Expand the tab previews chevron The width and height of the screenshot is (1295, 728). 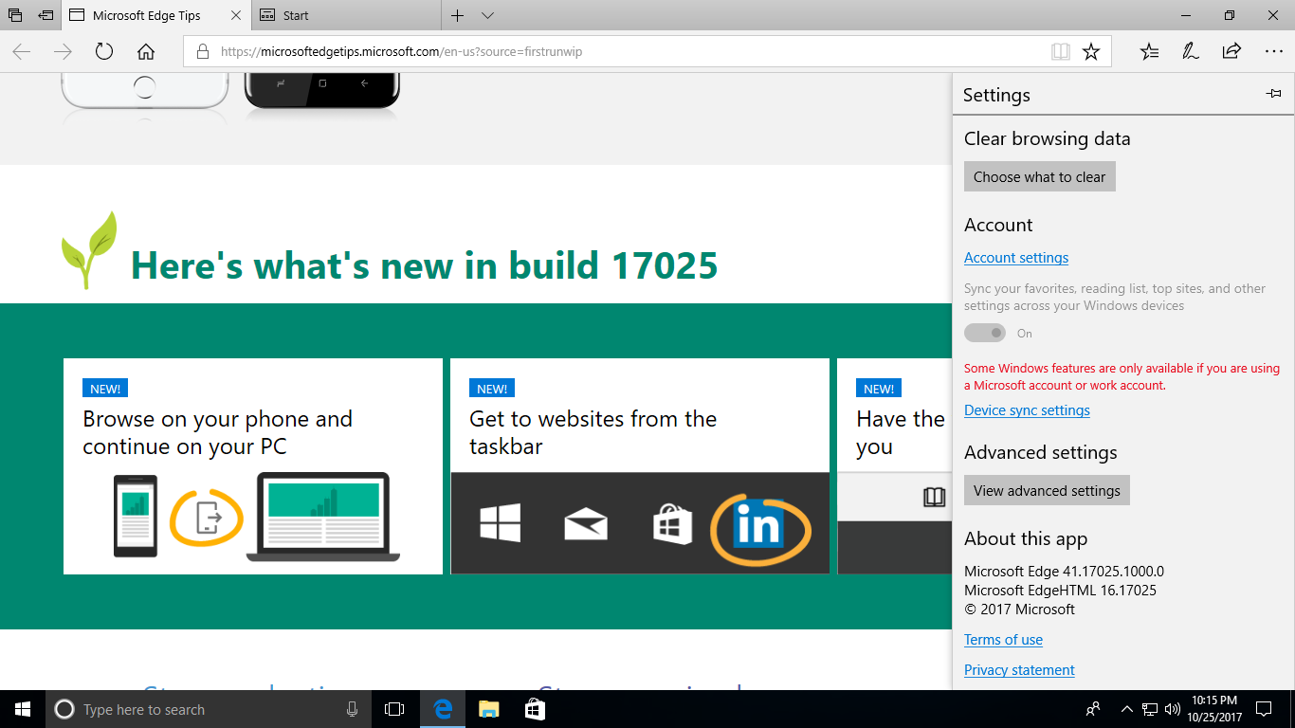click(487, 15)
